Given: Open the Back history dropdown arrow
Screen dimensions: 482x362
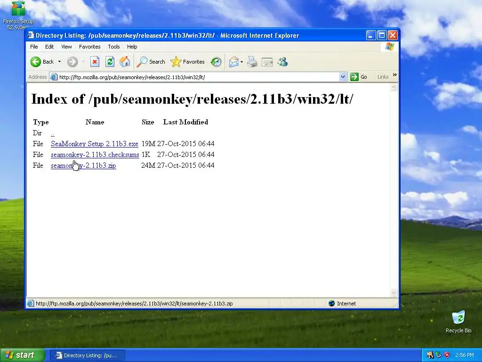Looking at the screenshot, I should (x=59, y=62).
